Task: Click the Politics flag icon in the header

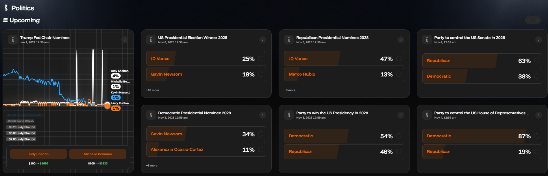Action: click(5, 8)
